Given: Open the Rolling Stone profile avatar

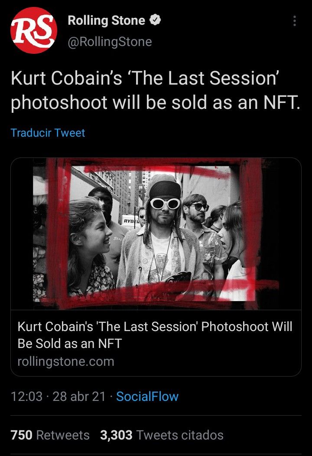Looking at the screenshot, I should [34, 30].
